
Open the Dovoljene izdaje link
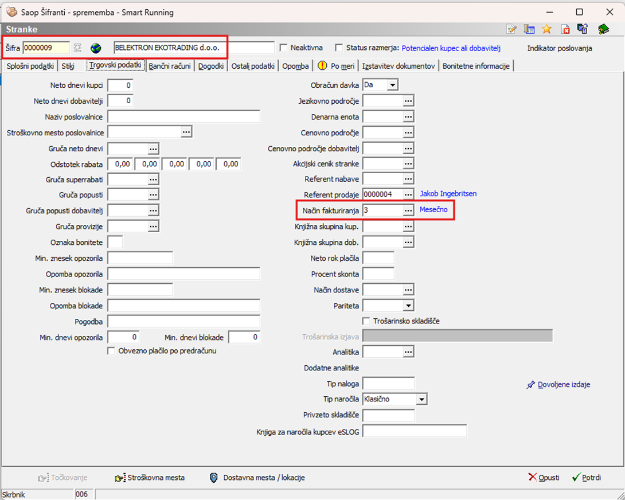click(564, 385)
